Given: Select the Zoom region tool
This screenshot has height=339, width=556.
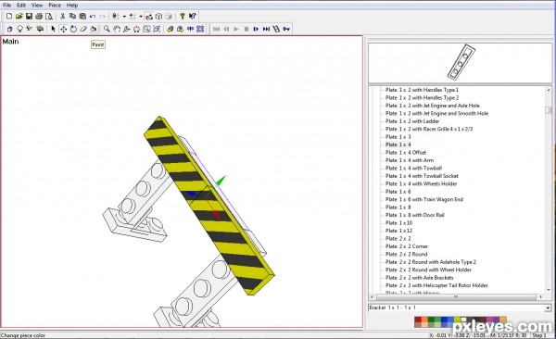Looking at the screenshot, I should tap(146, 29).
